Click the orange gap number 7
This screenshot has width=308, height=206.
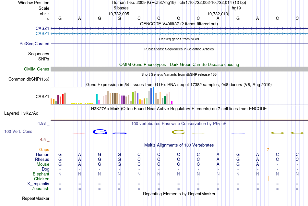coord(268,150)
